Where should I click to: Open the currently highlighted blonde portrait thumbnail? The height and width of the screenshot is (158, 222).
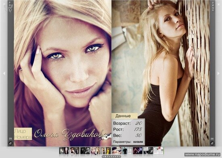click(x=96, y=150)
